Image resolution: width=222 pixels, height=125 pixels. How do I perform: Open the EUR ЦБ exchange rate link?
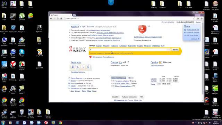point(154,81)
